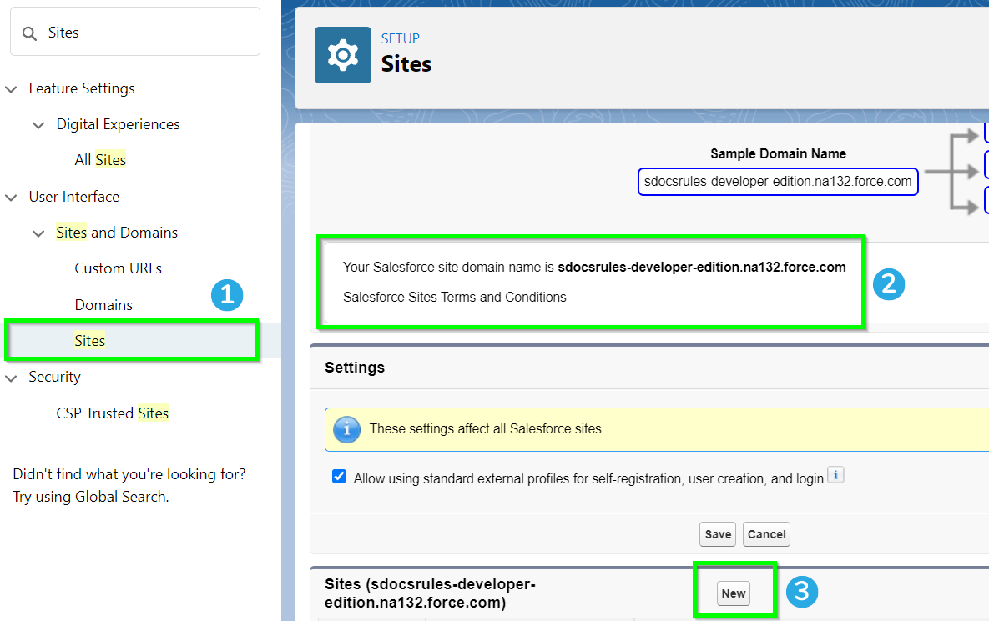Click the User Interface label
989x621 pixels.
pyautogui.click(x=73, y=197)
